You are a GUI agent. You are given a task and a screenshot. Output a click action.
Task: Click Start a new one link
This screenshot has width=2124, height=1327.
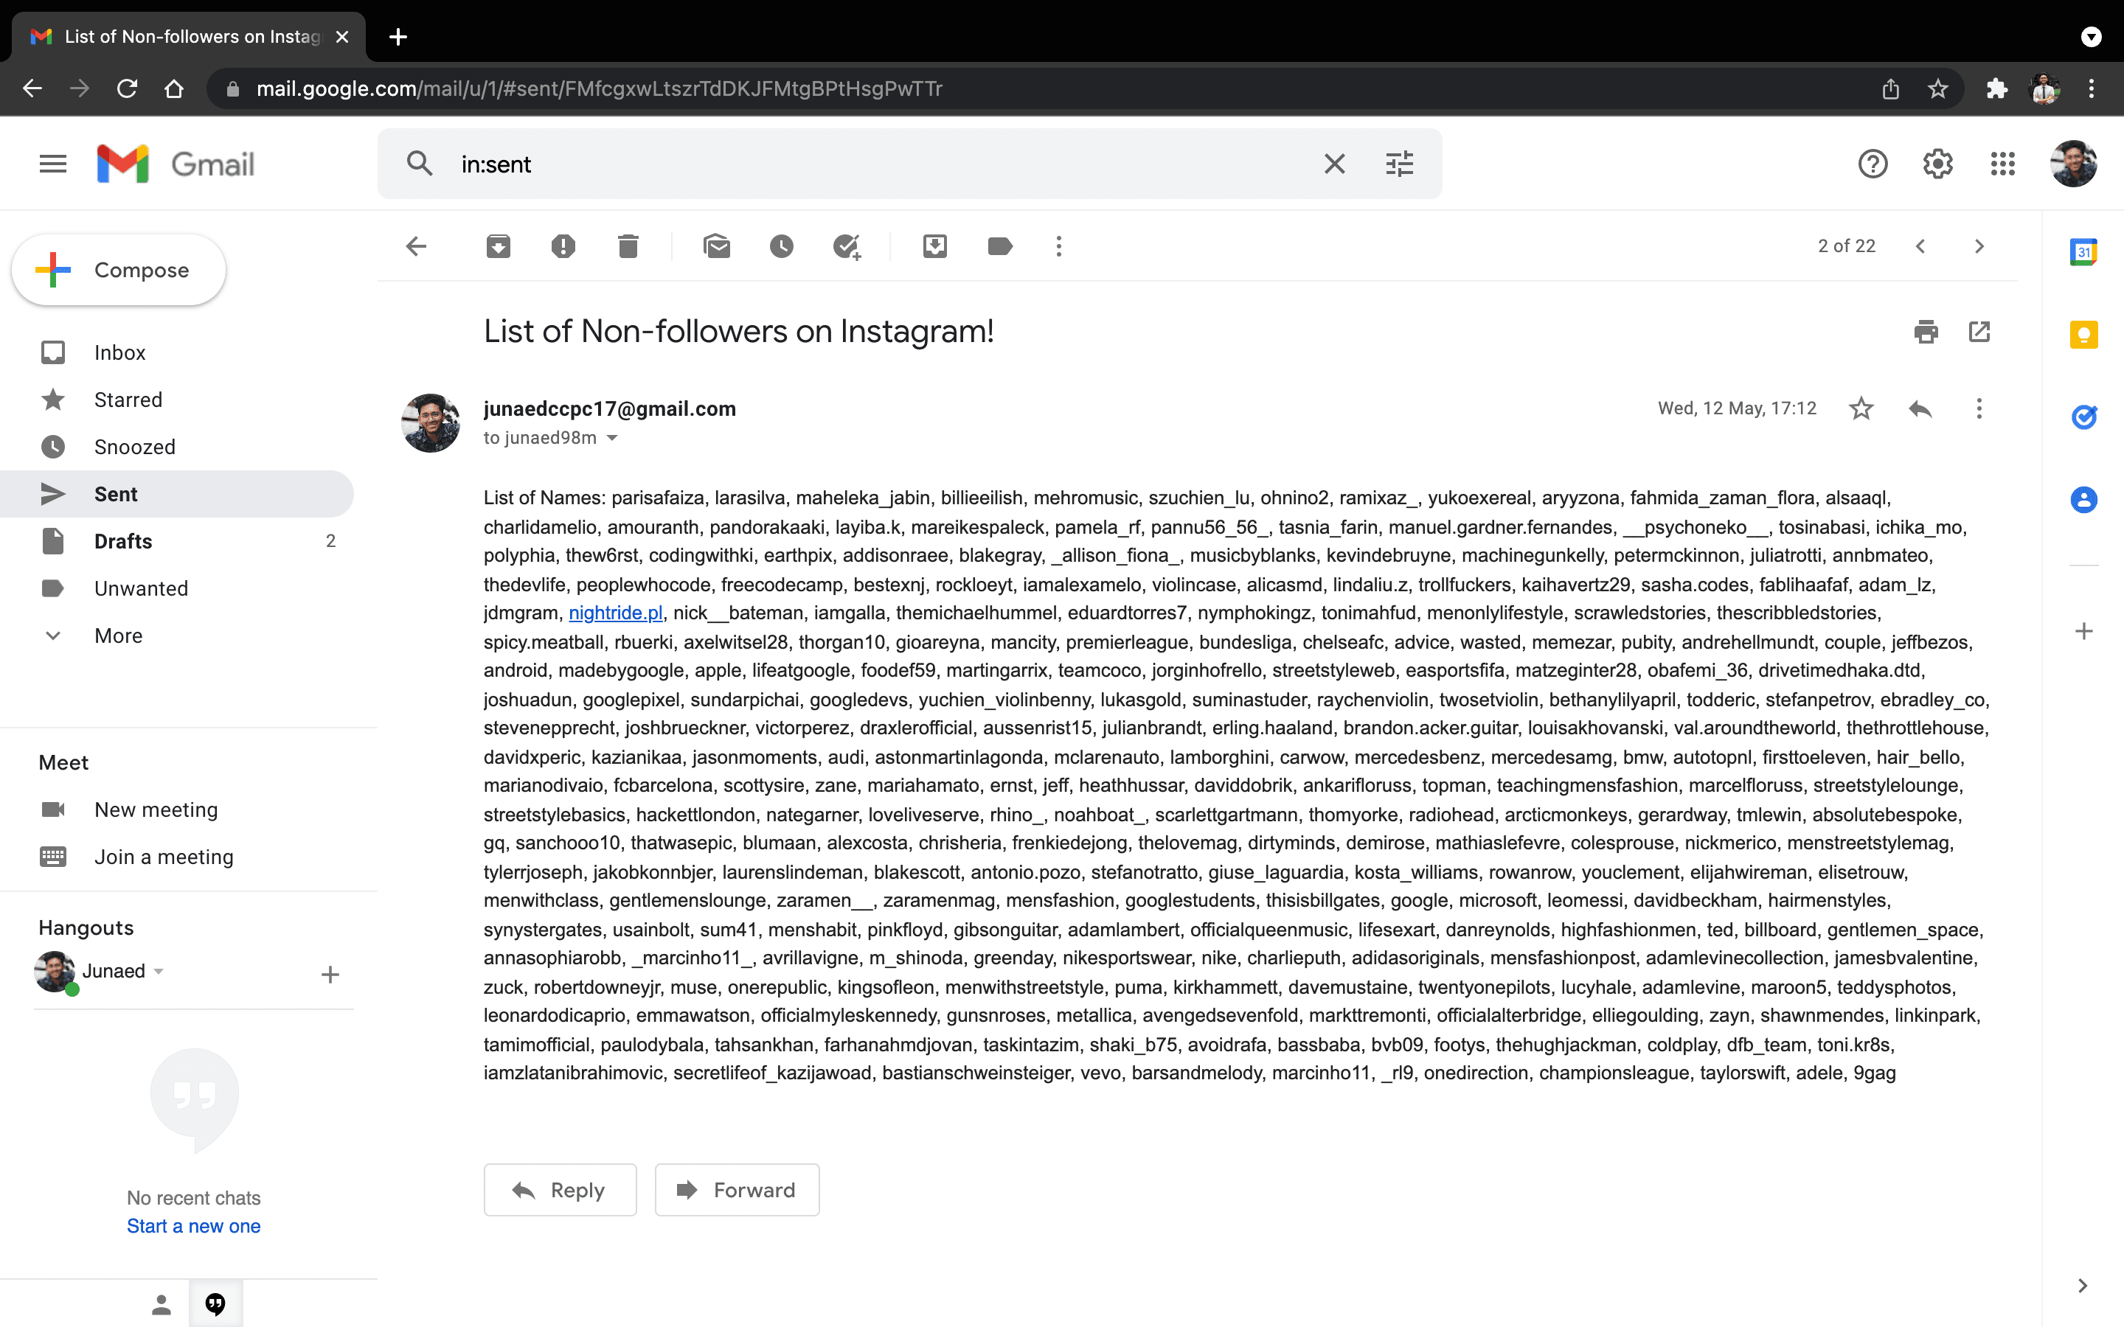pyautogui.click(x=193, y=1226)
